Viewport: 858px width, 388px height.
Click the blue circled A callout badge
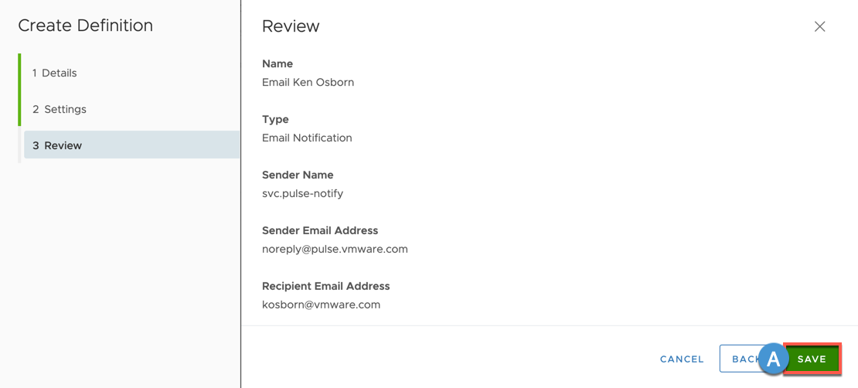tap(773, 359)
